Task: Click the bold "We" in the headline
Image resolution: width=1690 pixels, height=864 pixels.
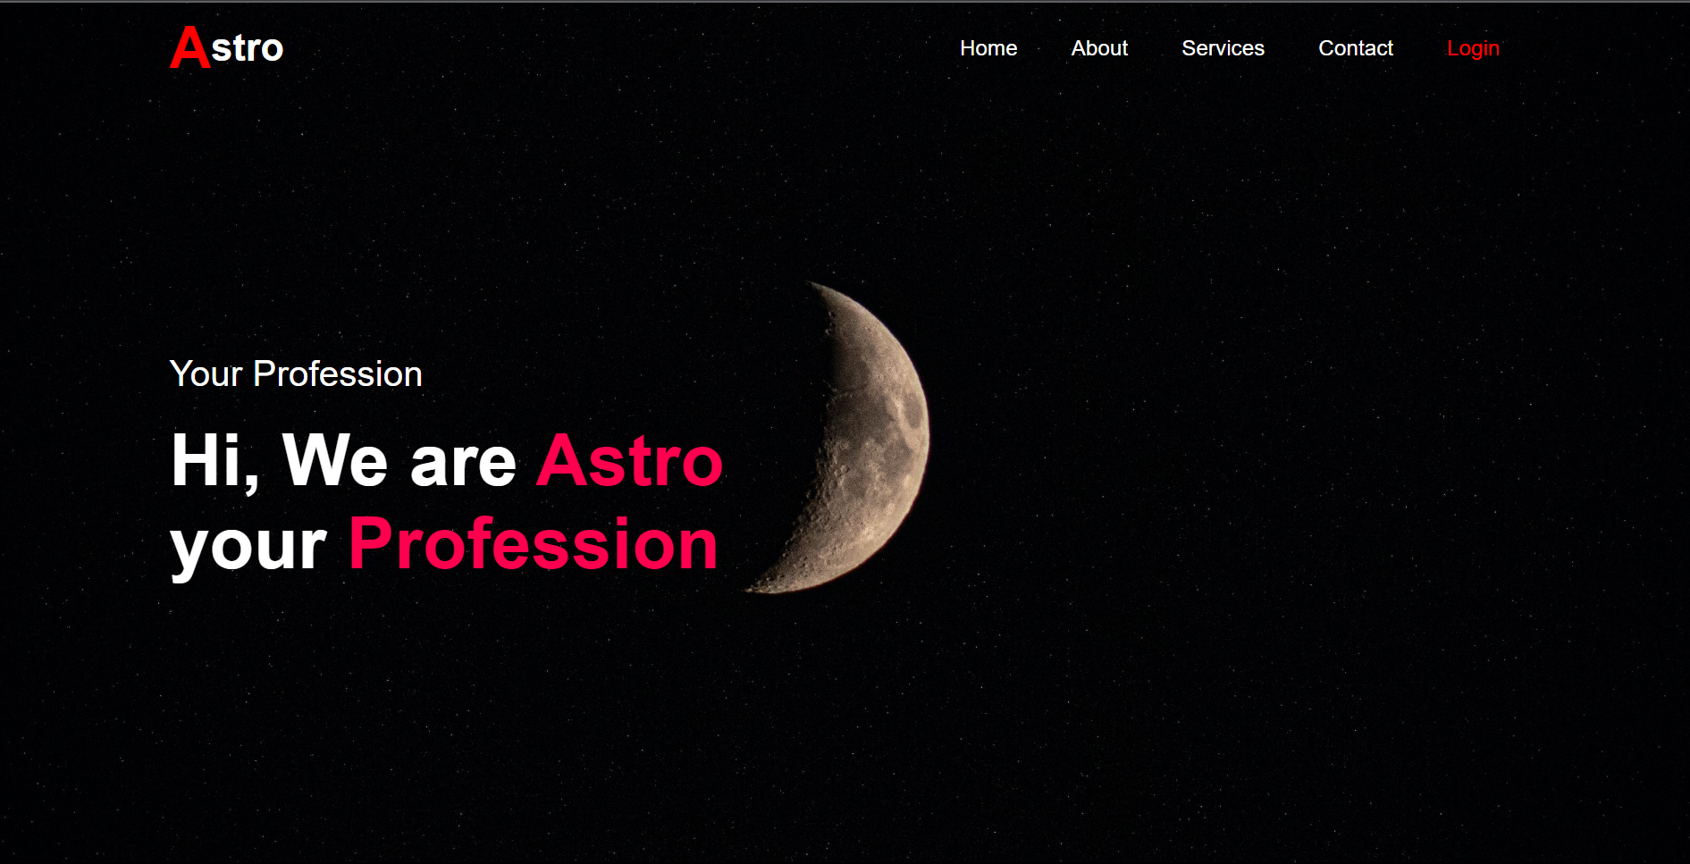Action: click(334, 461)
